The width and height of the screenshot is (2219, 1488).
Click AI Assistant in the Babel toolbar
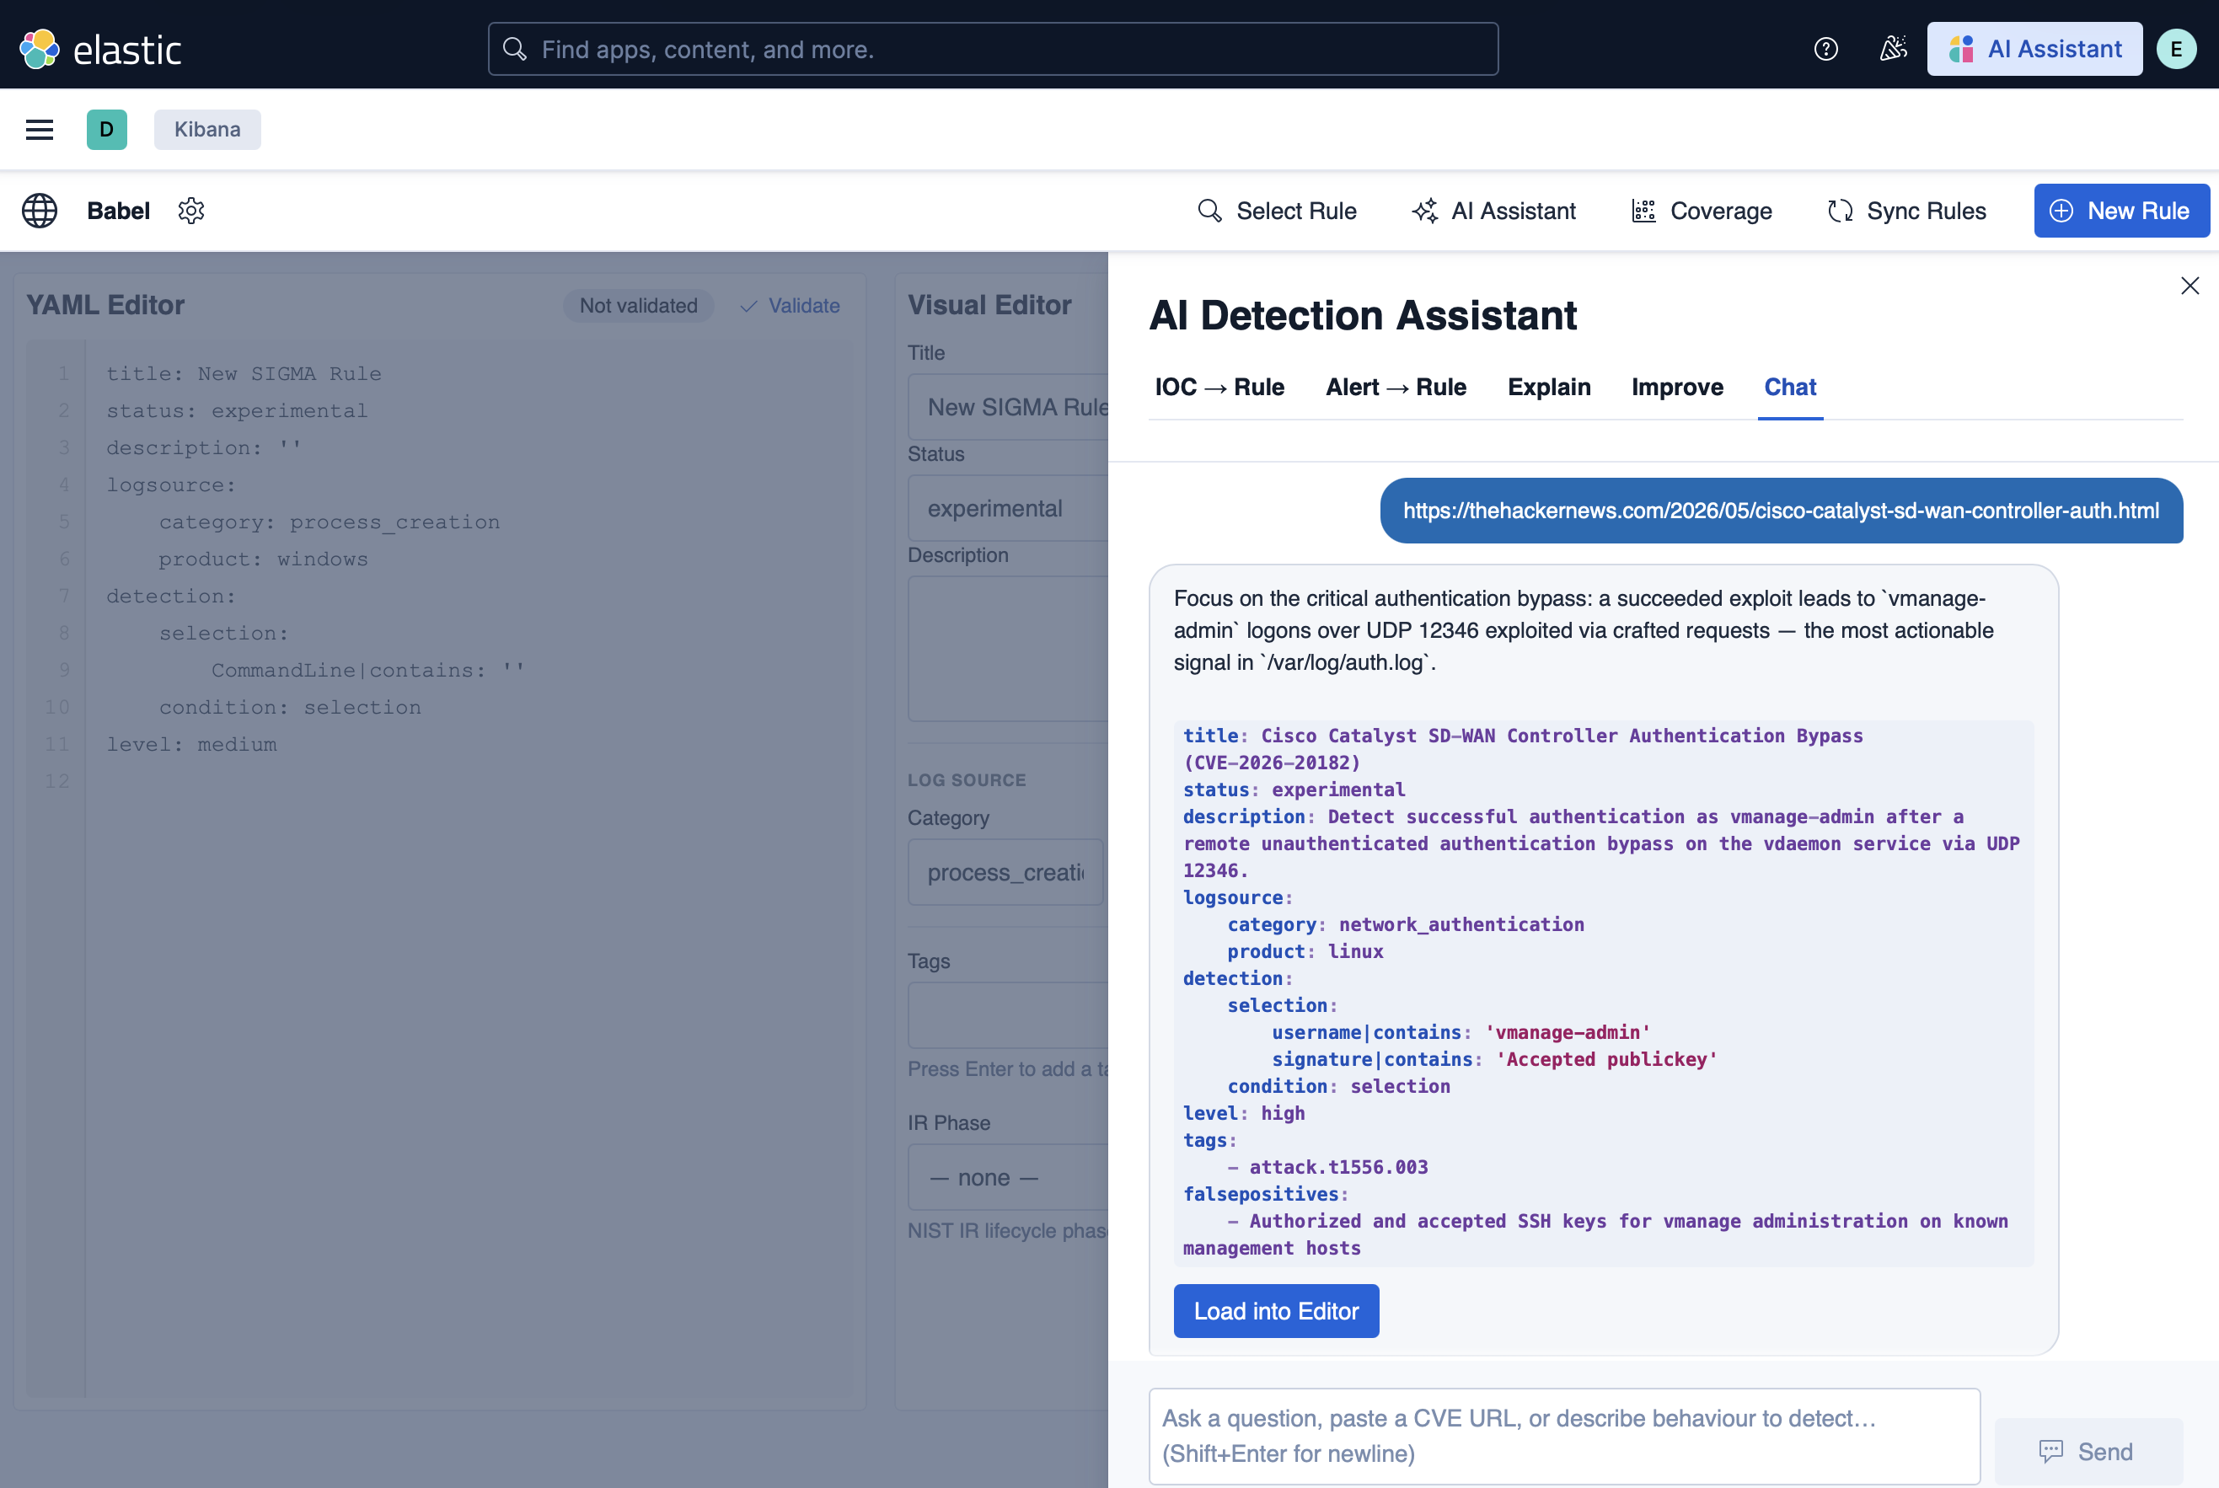tap(1494, 211)
